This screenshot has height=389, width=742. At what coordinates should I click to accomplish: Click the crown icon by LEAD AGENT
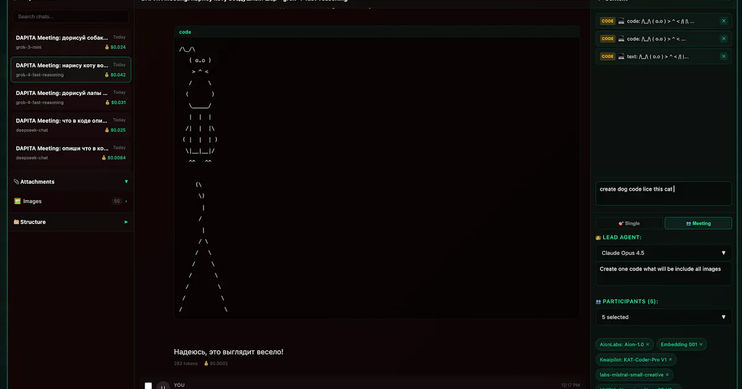coord(598,237)
